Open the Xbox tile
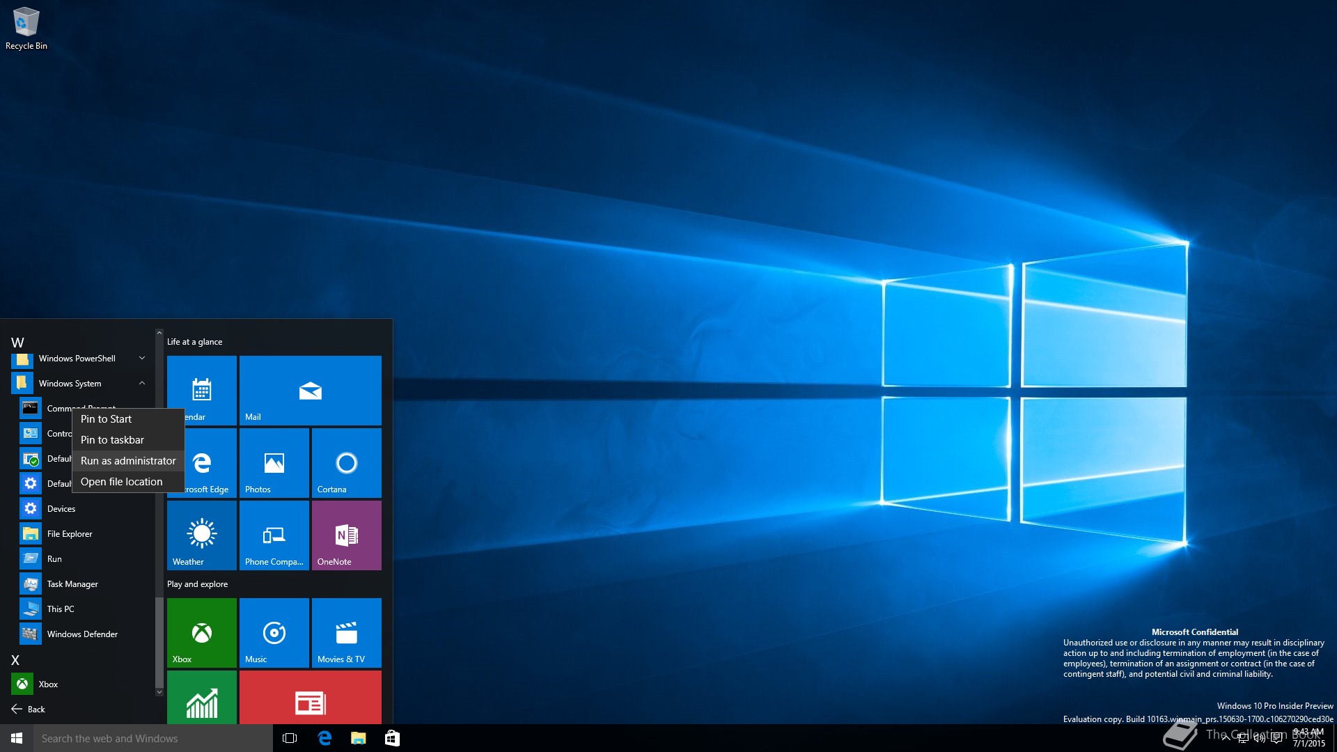Viewport: 1337px width, 752px height. (x=202, y=633)
